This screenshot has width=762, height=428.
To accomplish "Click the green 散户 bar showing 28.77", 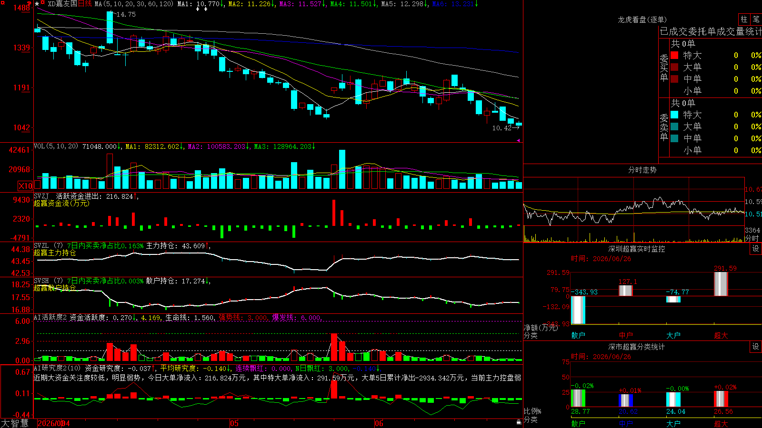I will [x=578, y=399].
